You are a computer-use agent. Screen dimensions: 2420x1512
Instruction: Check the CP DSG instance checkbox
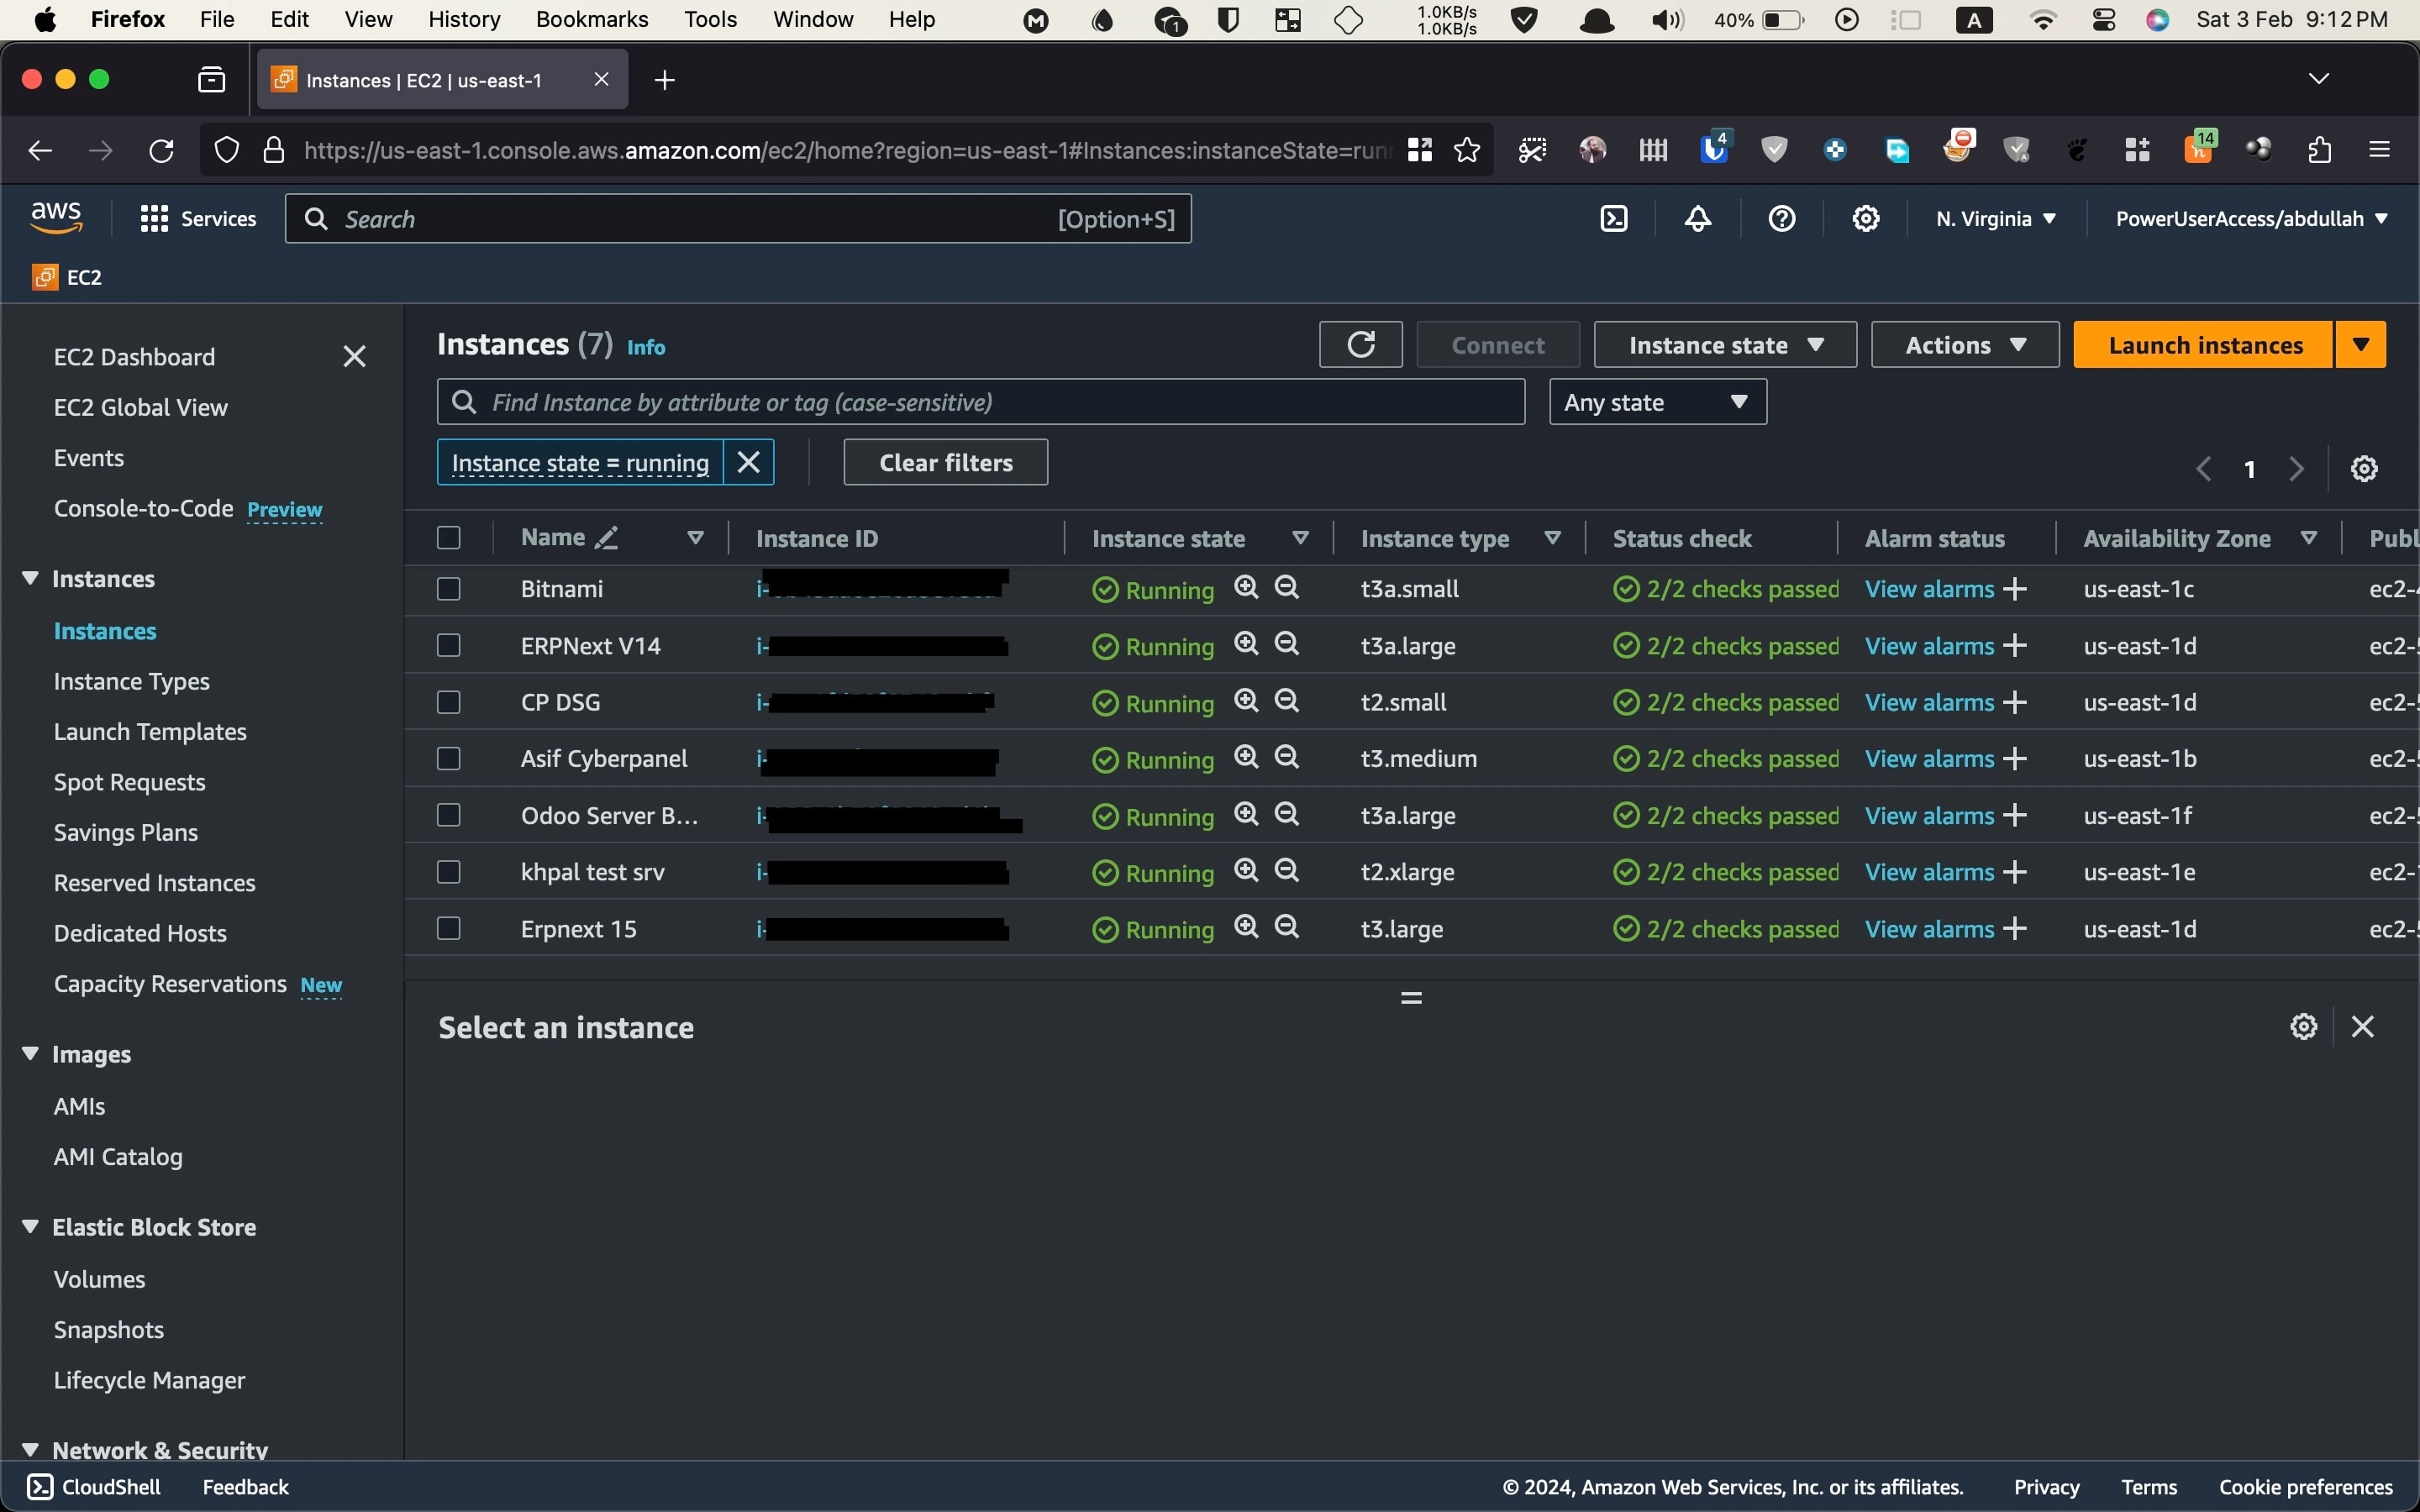pos(449,702)
